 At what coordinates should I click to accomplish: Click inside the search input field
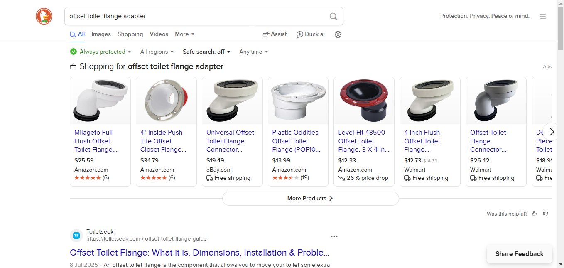click(x=195, y=16)
